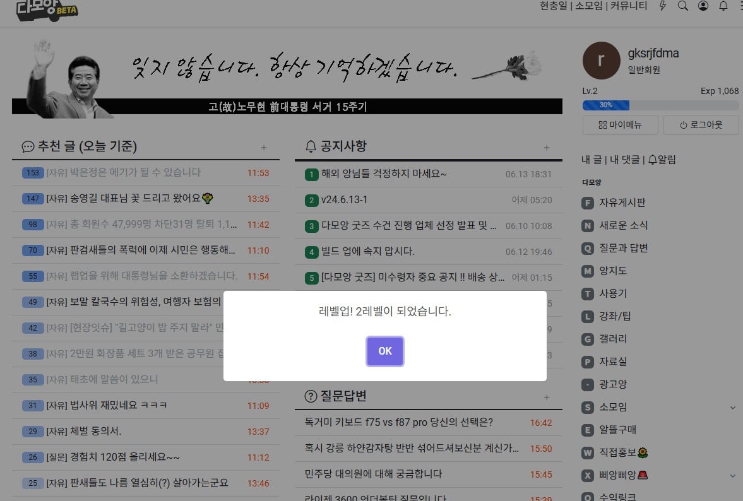743x501 pixels.
Task: Click the OK button in level-up dialog
Action: (x=385, y=351)
